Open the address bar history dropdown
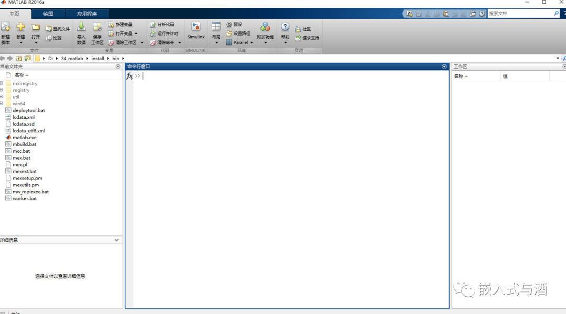Image resolution: width=566 pixels, height=314 pixels. (x=558, y=59)
